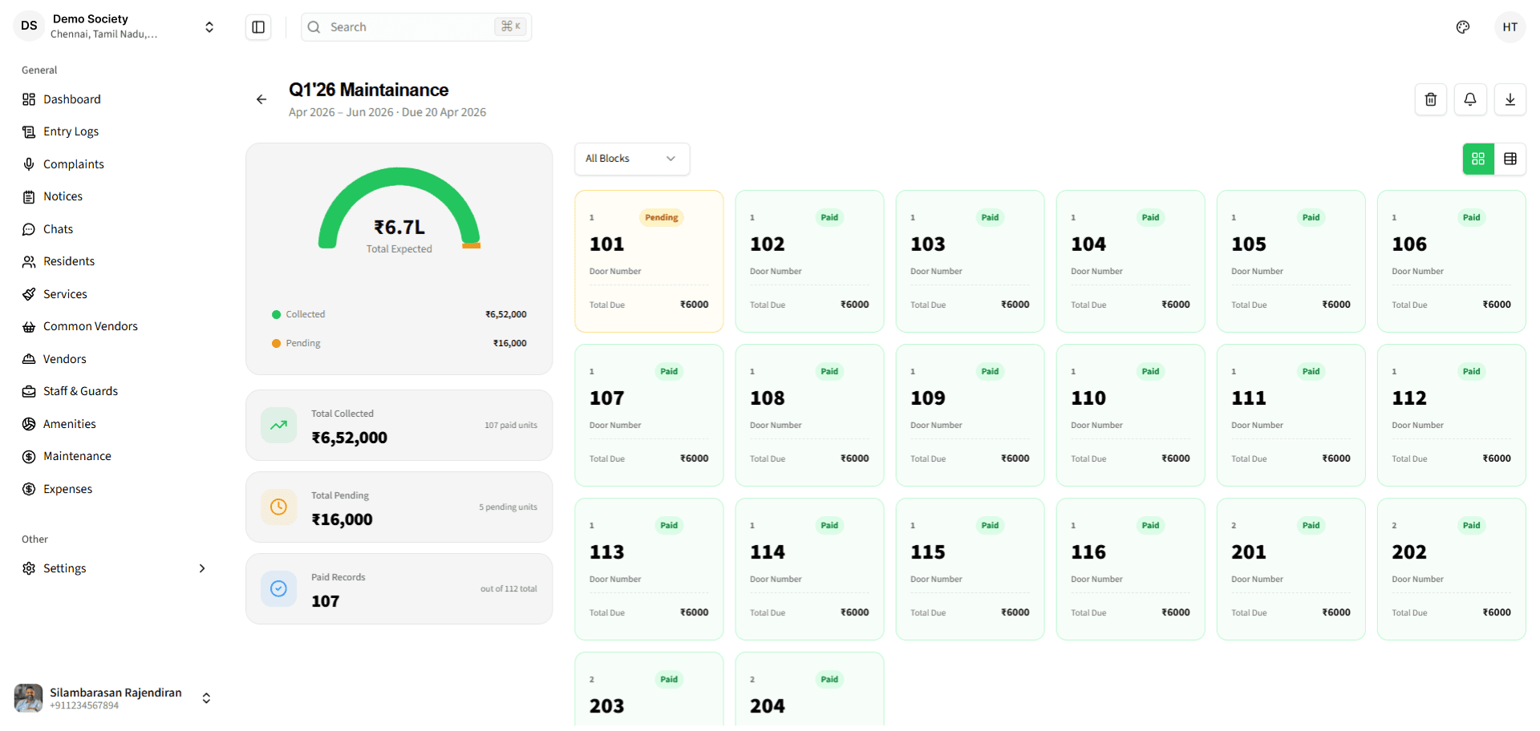Click the Settings gear icon
The height and width of the screenshot is (731, 1540).
tap(29, 568)
